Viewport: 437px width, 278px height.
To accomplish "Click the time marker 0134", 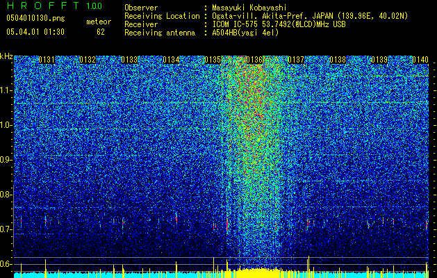I will [x=171, y=60].
